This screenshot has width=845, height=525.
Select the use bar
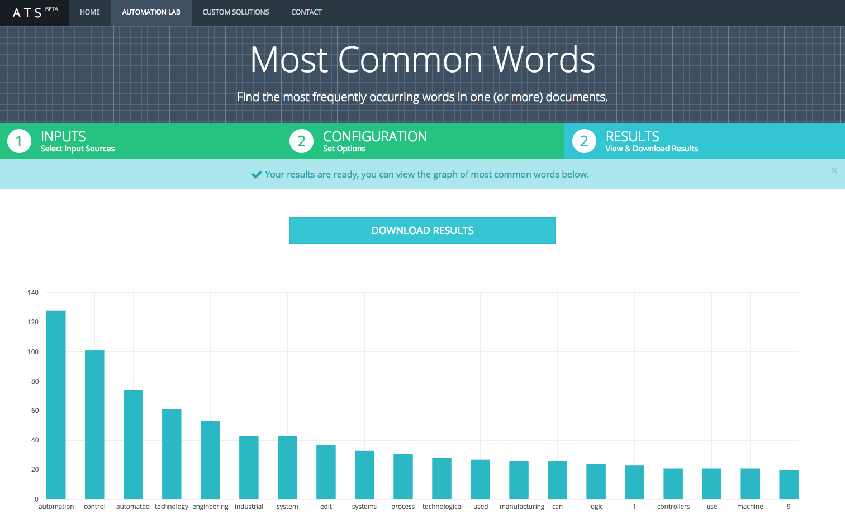[x=711, y=484]
